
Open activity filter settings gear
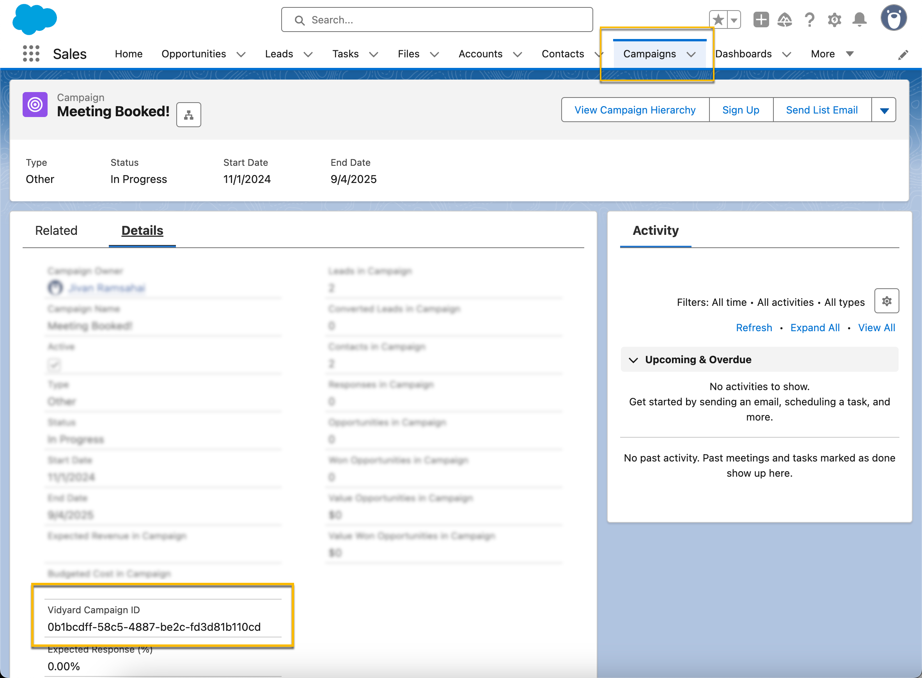point(887,301)
